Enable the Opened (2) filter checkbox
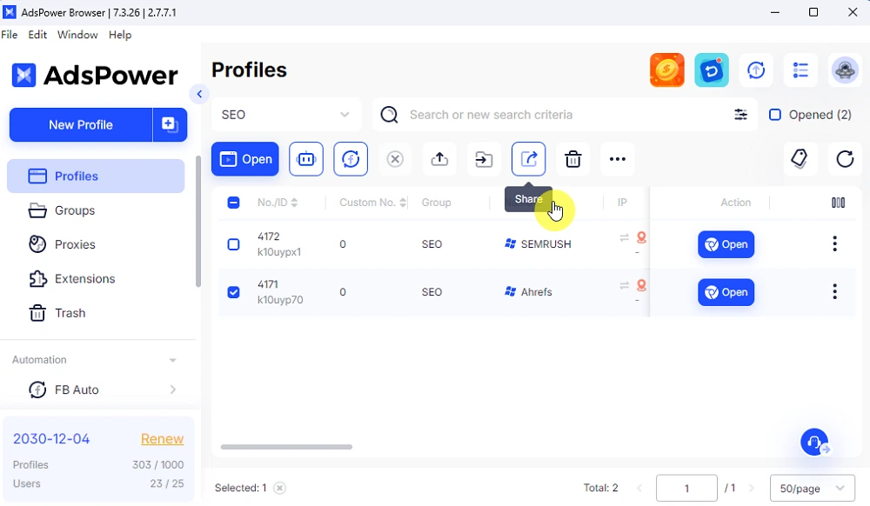 (x=775, y=115)
